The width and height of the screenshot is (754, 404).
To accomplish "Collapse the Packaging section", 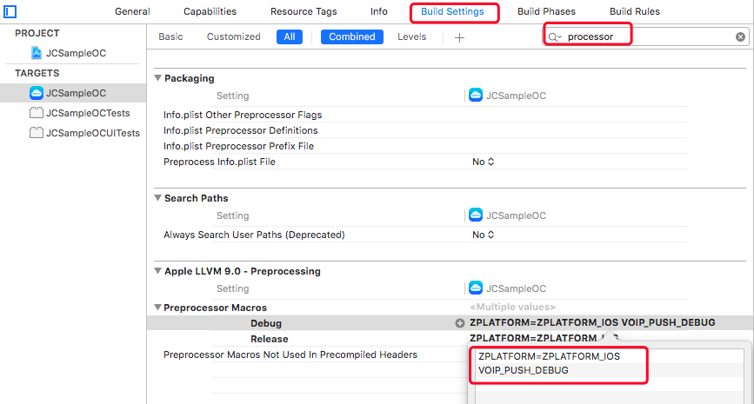I will tap(157, 78).
